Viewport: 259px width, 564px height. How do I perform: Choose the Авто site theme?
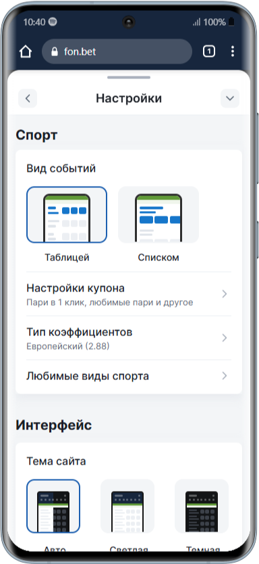tap(53, 506)
